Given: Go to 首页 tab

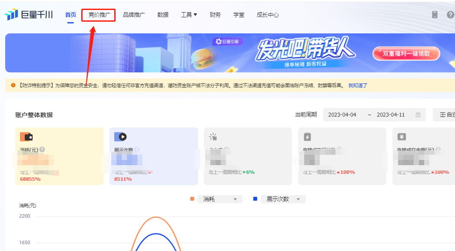Looking at the screenshot, I should tap(70, 15).
